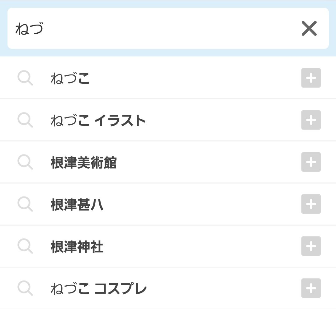Click magnifier icon beside 根津神社
This screenshot has width=336, height=309.
25,246
